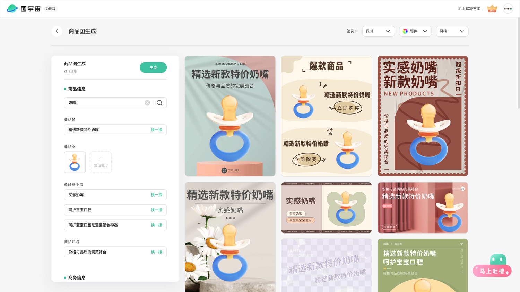Open the 尺寸 filter dropdown
The image size is (520, 292).
coord(378,31)
